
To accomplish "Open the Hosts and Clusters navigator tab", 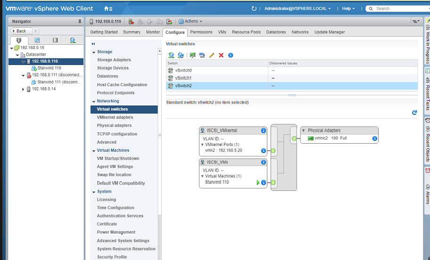I will coord(19,41).
